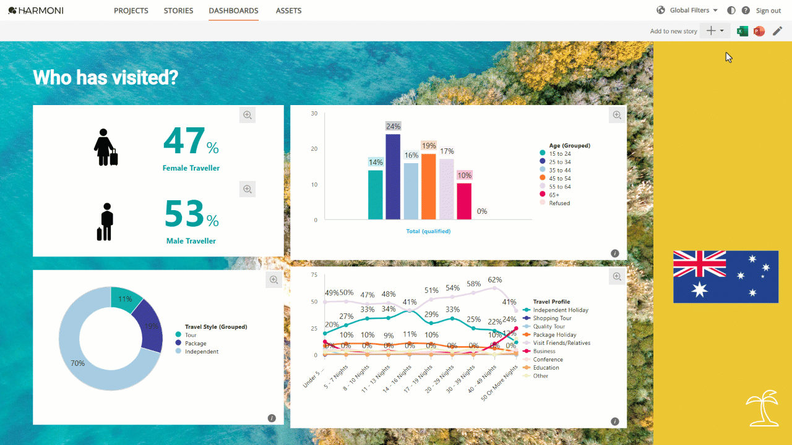Toggle Quality Tour legend entry
Screen dimensions: 792x445
[544, 326]
